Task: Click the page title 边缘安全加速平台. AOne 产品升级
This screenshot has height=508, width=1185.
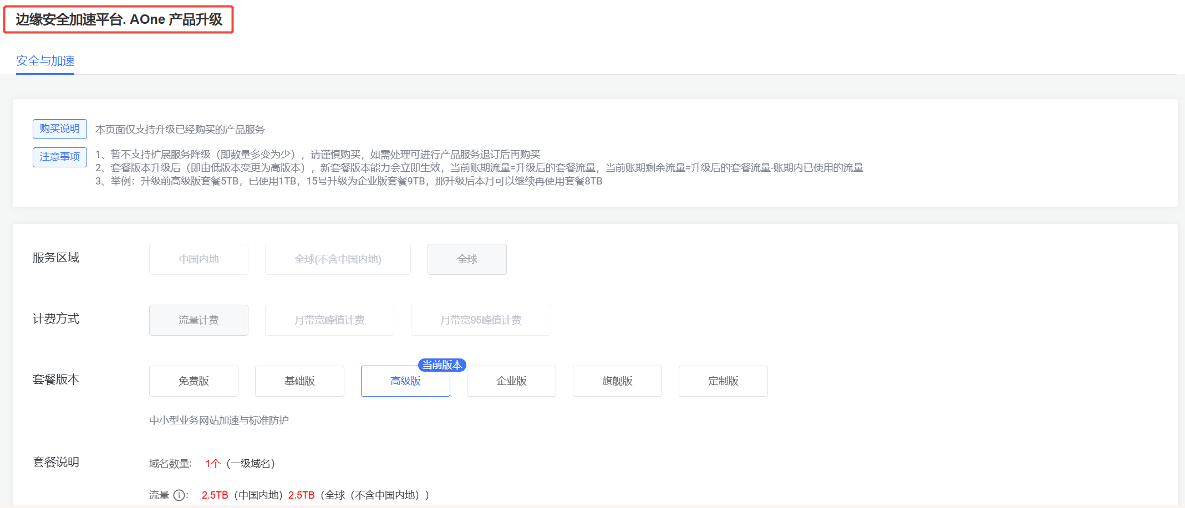Action: pos(119,20)
